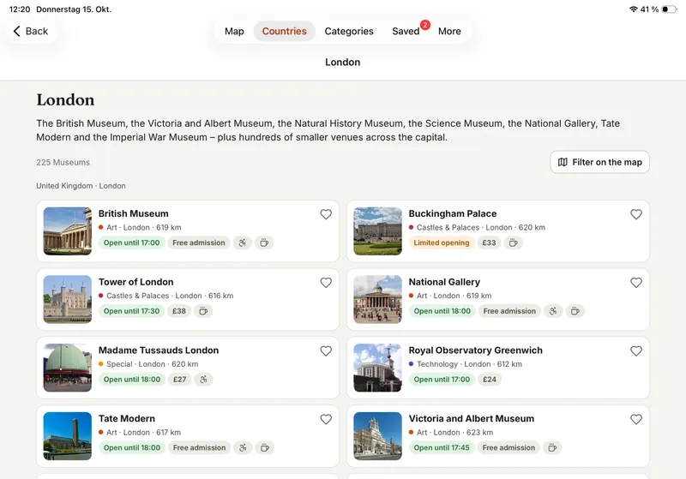
Task: Open Victoria and Albert Museum title
Action: 471,418
